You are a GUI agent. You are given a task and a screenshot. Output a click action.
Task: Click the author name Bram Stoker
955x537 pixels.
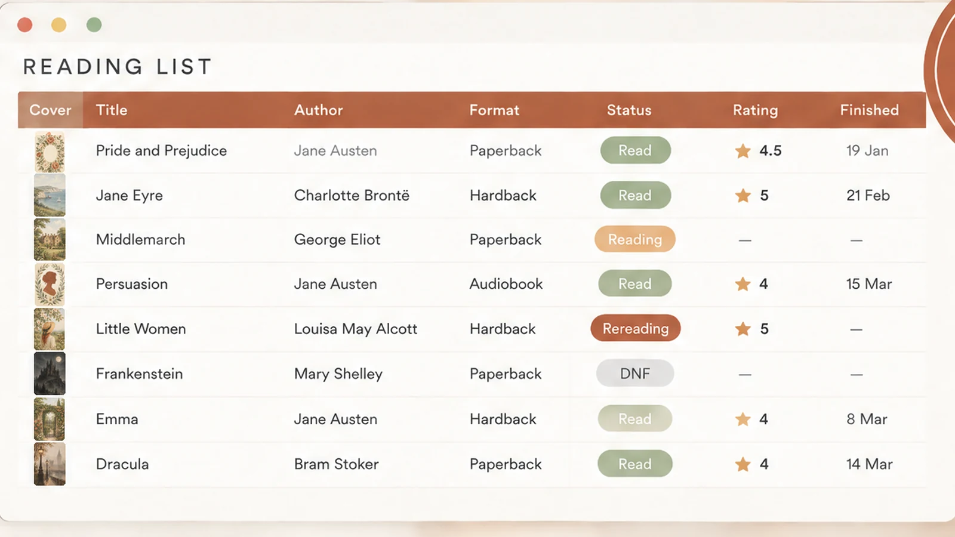[337, 464]
